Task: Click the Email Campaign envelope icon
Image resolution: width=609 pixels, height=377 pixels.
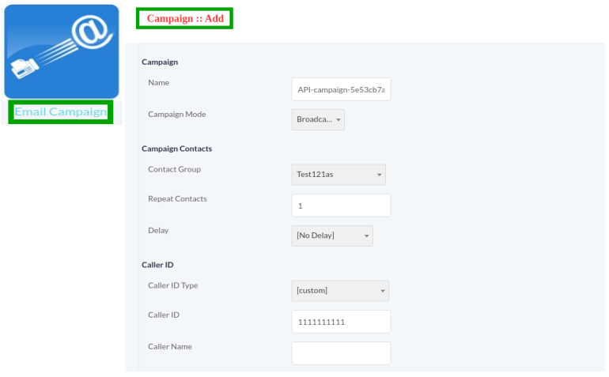Action: [61, 51]
